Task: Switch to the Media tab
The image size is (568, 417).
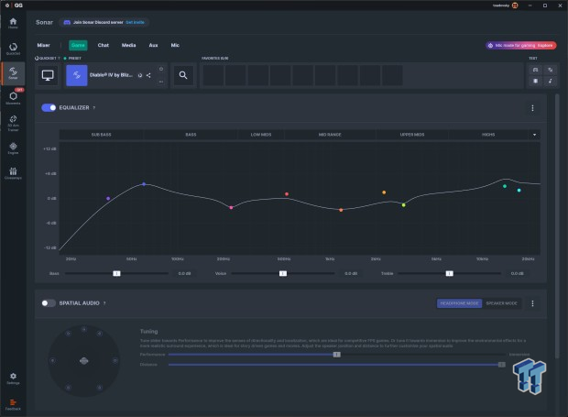Action: [x=128, y=45]
